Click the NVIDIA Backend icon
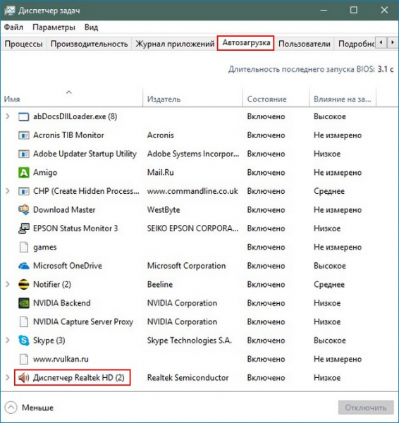Viewport: 399px width, 423px height. 23,303
